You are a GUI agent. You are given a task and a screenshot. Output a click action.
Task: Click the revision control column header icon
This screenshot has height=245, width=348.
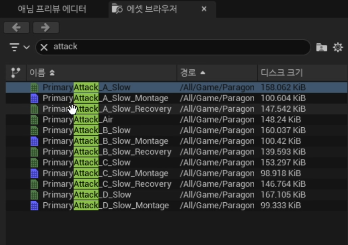coord(16,72)
